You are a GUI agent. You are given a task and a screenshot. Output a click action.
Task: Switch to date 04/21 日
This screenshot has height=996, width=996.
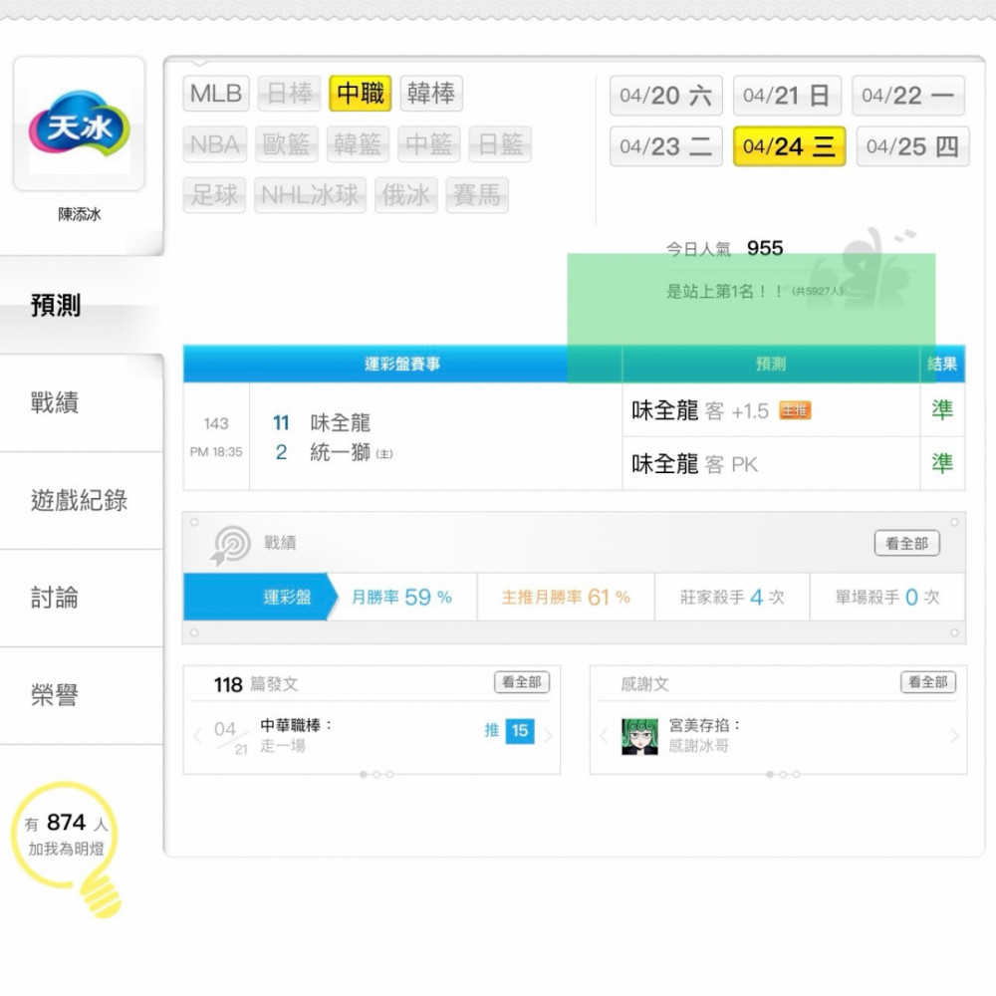[x=787, y=96]
